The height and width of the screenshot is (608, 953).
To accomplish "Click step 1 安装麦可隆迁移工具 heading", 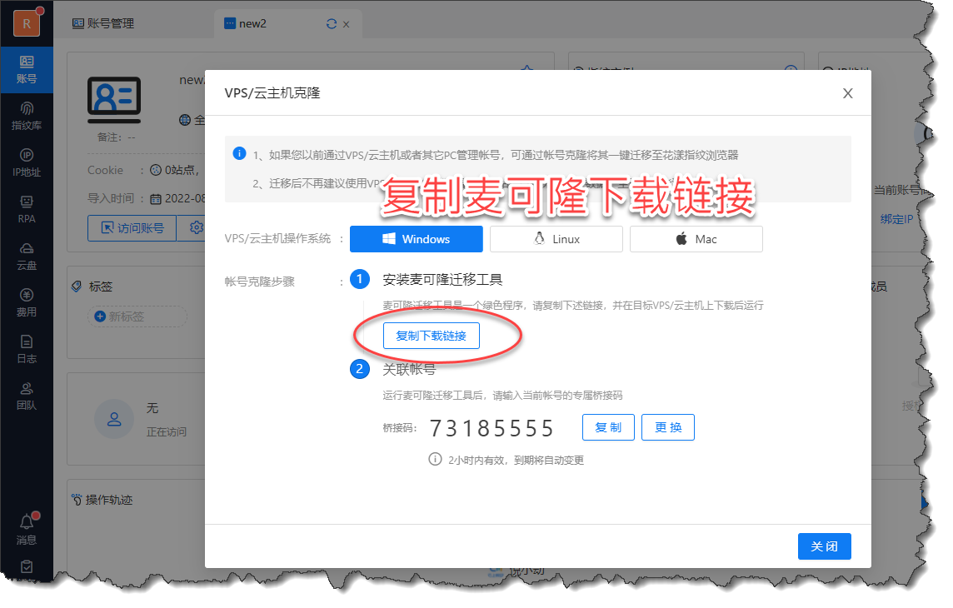I will pyautogui.click(x=442, y=279).
